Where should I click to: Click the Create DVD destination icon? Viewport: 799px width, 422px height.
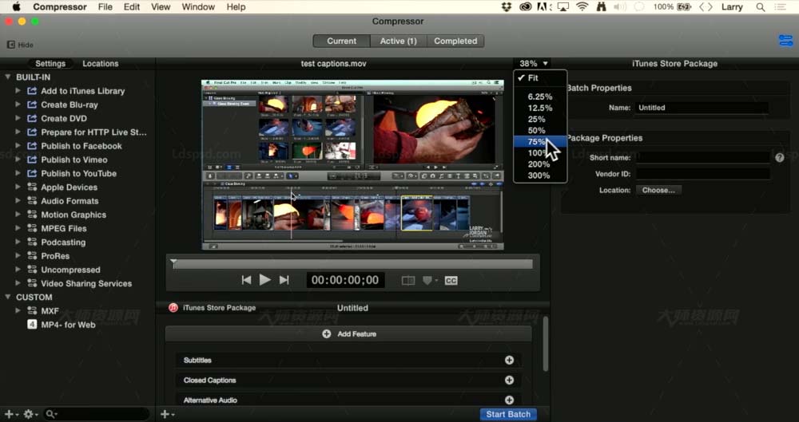coord(32,118)
